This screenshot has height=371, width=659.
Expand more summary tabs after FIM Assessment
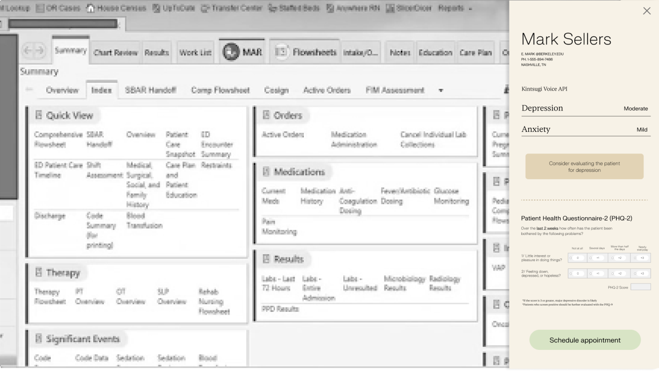coord(441,91)
